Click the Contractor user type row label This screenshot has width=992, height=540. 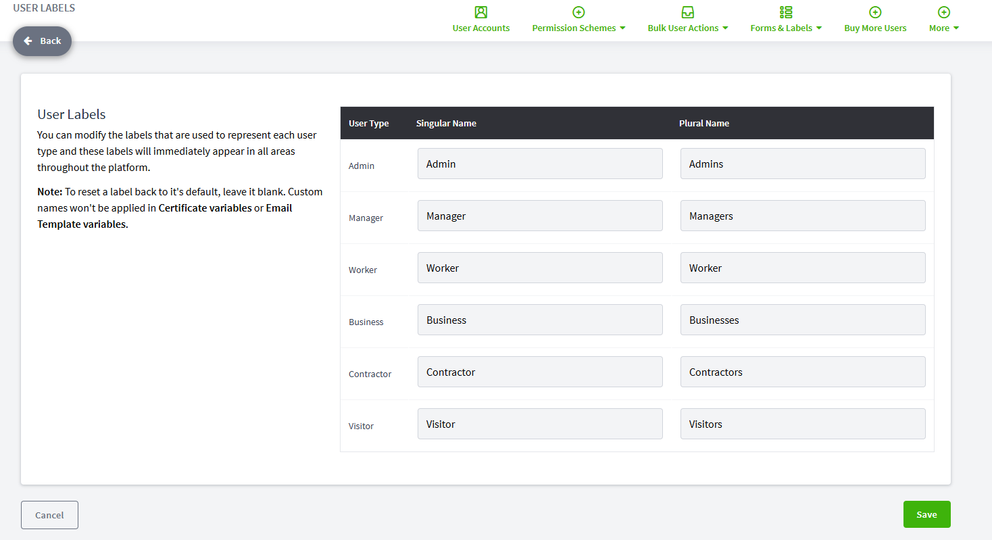pyautogui.click(x=370, y=374)
